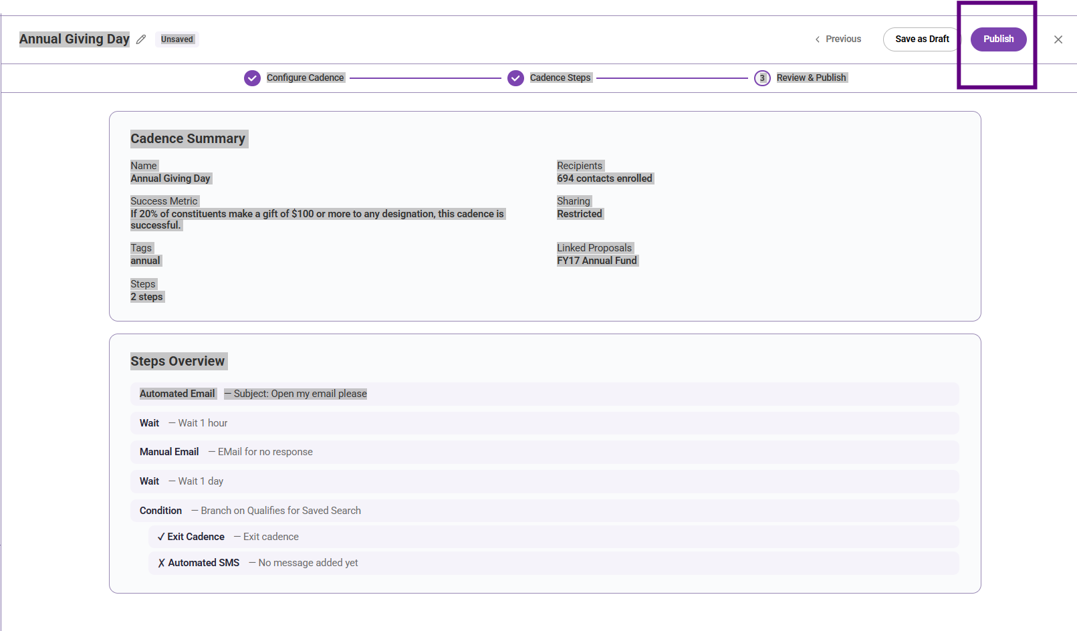Close the cadence editor with X icon
The width and height of the screenshot is (1077, 631).
[x=1058, y=39]
